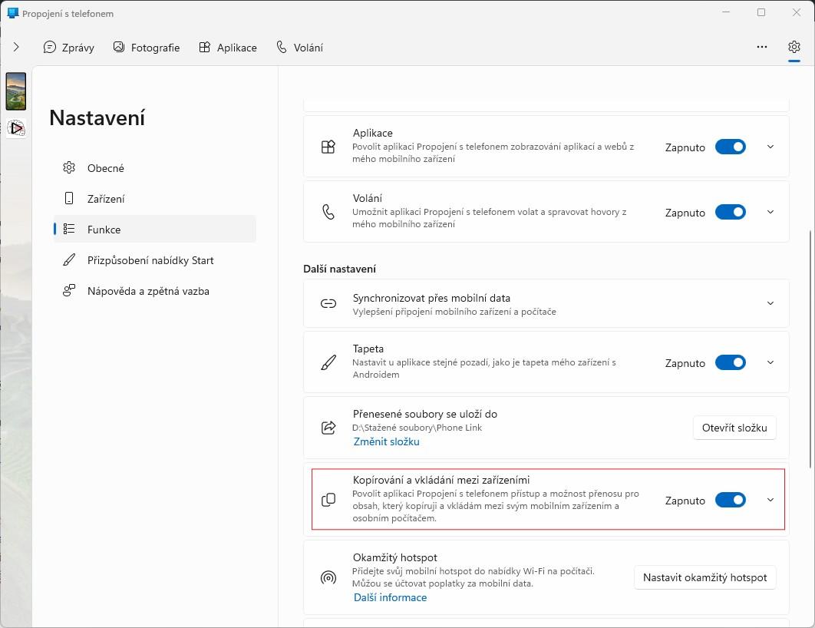The width and height of the screenshot is (815, 628).
Task: Select the phone wallpaper thumbnail
Action: (x=15, y=91)
